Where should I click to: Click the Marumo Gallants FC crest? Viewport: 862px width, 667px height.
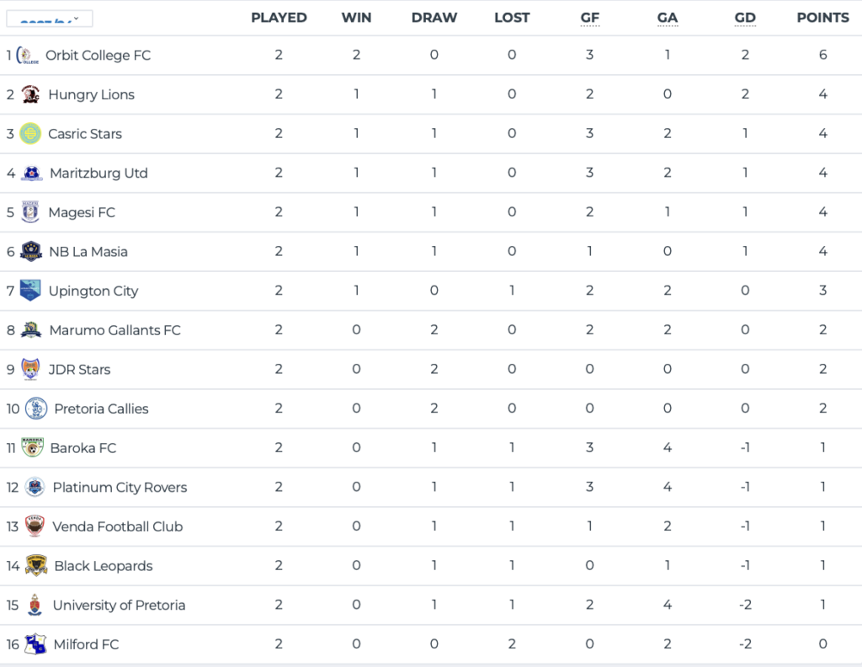tap(31, 330)
